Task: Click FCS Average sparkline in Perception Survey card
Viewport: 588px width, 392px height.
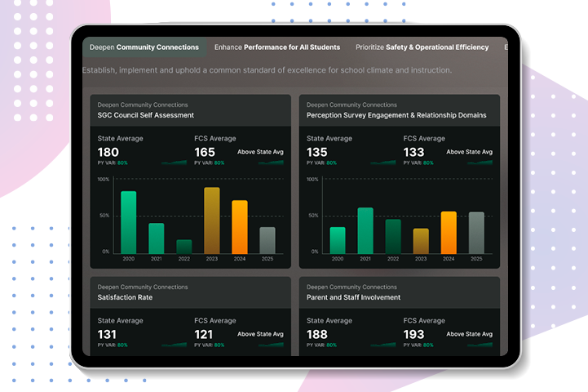Action: tap(480, 163)
